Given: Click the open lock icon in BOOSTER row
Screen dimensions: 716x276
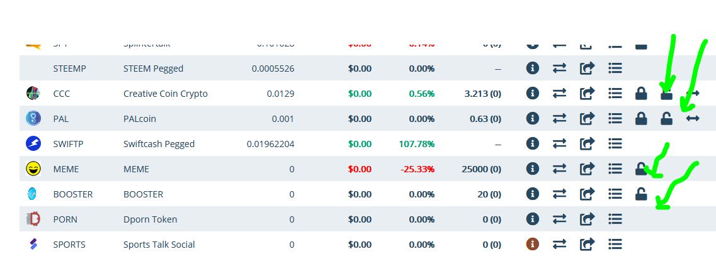Looking at the screenshot, I should (x=641, y=194).
